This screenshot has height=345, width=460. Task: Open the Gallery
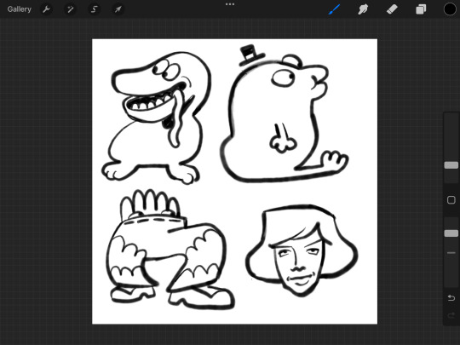pos(20,9)
